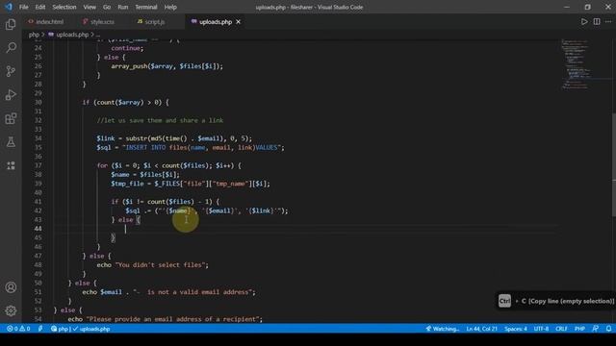616x346 pixels.
Task: Open the Extensions view
Action: (x=11, y=118)
